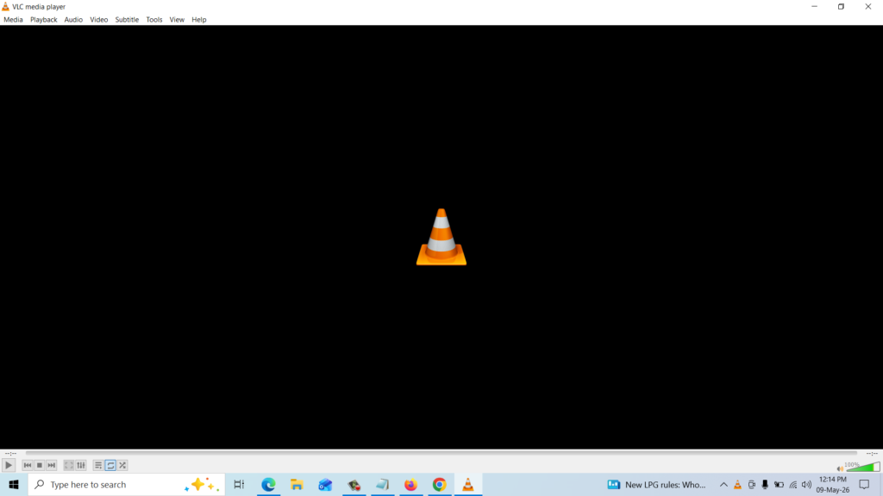This screenshot has width=883, height=496.
Task: Toggle fullscreen video mode
Action: [69, 465]
